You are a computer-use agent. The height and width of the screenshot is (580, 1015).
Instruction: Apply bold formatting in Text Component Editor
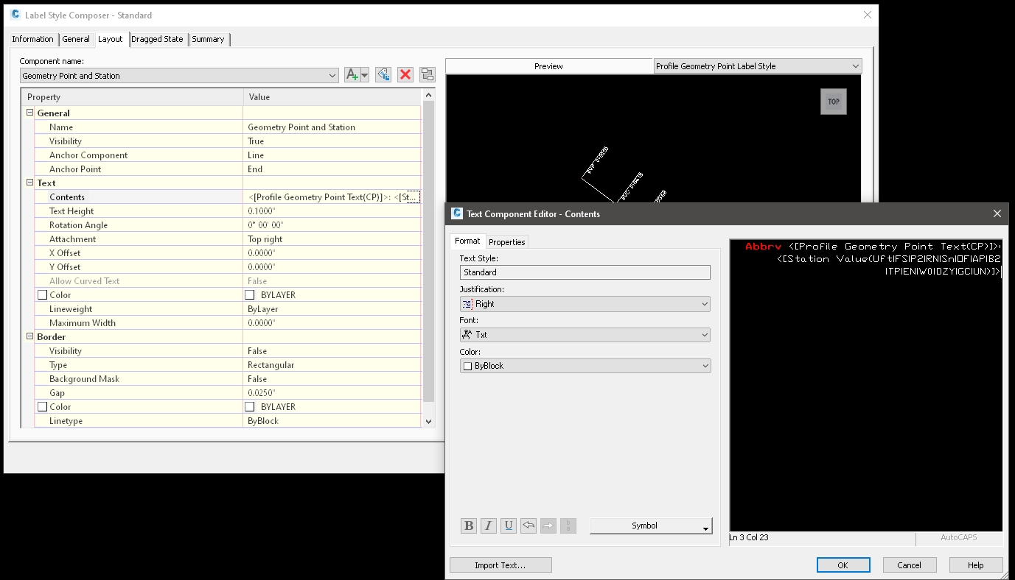[x=469, y=525]
